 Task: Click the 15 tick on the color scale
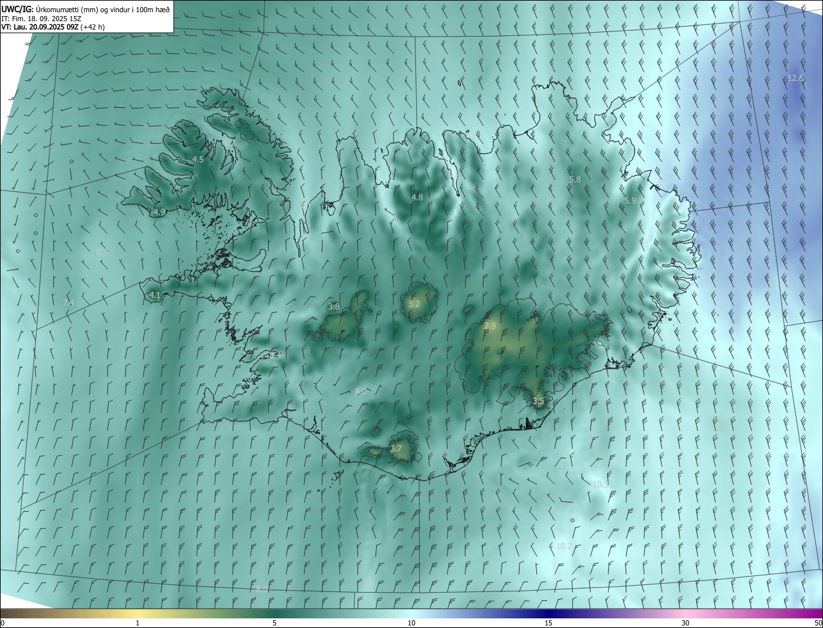coord(548,623)
